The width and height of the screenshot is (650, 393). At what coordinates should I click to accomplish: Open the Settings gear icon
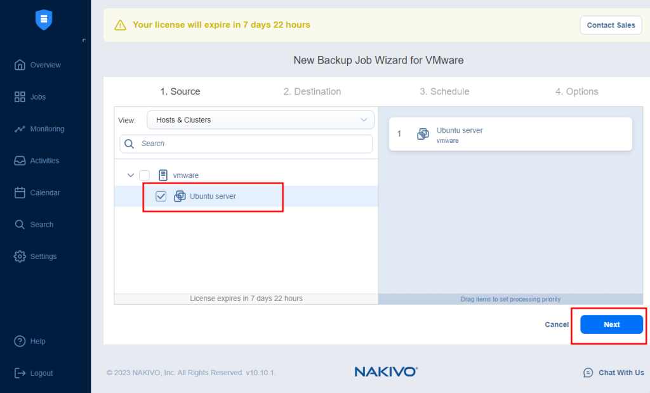point(20,256)
